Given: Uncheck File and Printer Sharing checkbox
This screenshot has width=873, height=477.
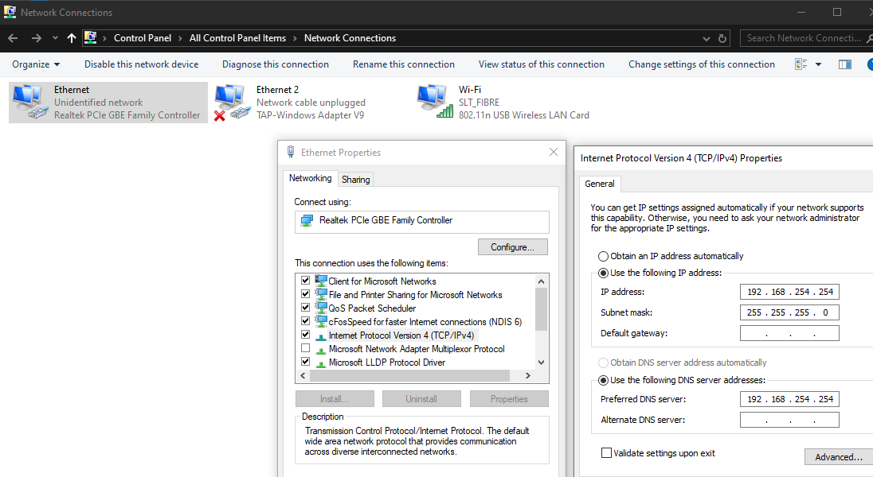Looking at the screenshot, I should pyautogui.click(x=305, y=293).
